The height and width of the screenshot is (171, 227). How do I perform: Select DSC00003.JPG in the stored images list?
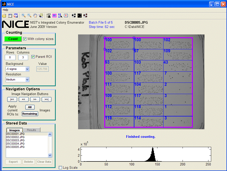15,140
